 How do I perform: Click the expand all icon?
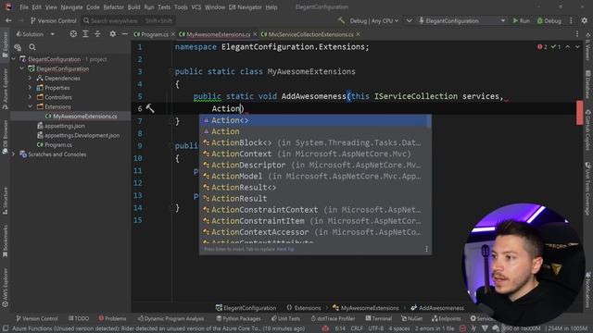[85, 34]
